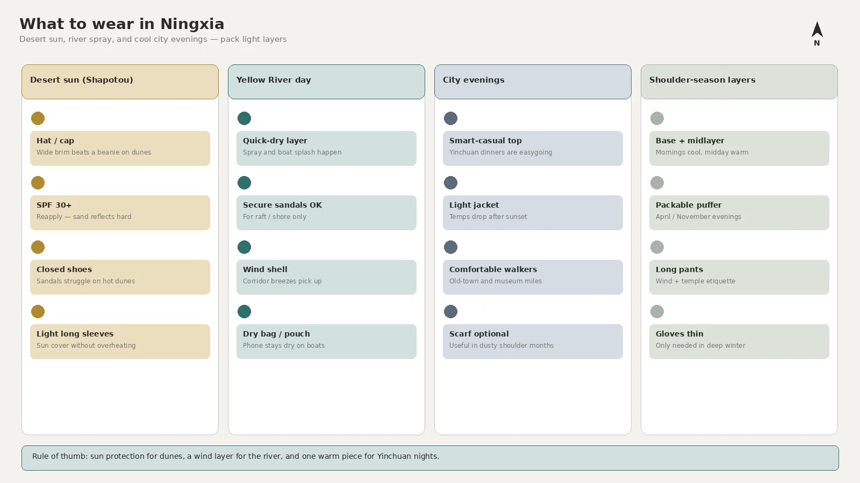
Task: Choose the Dry bag / pouch card
Action: [x=326, y=341]
